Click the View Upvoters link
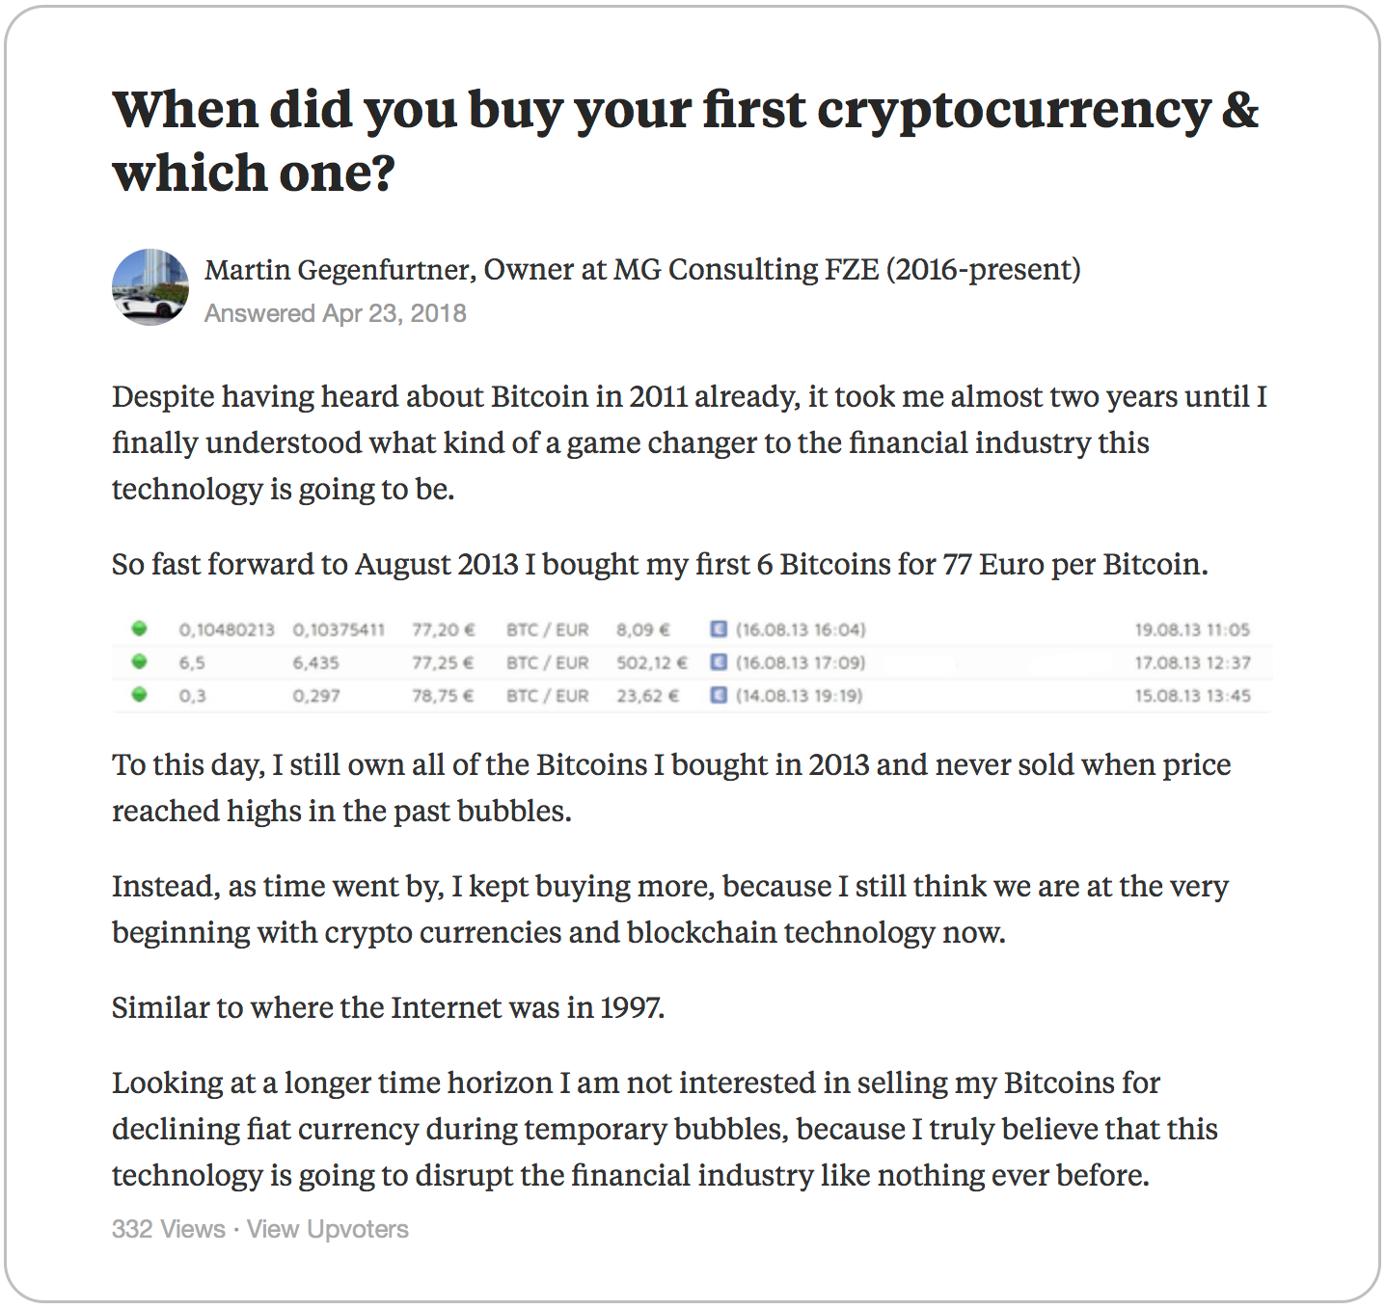Image resolution: width=1386 pixels, height=1309 pixels. pyautogui.click(x=327, y=1229)
